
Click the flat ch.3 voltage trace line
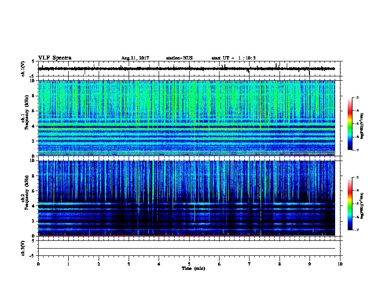pyautogui.click(x=187, y=249)
